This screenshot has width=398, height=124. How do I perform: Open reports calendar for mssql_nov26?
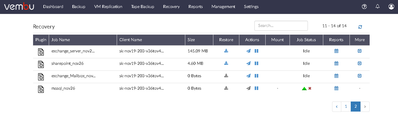(336, 88)
